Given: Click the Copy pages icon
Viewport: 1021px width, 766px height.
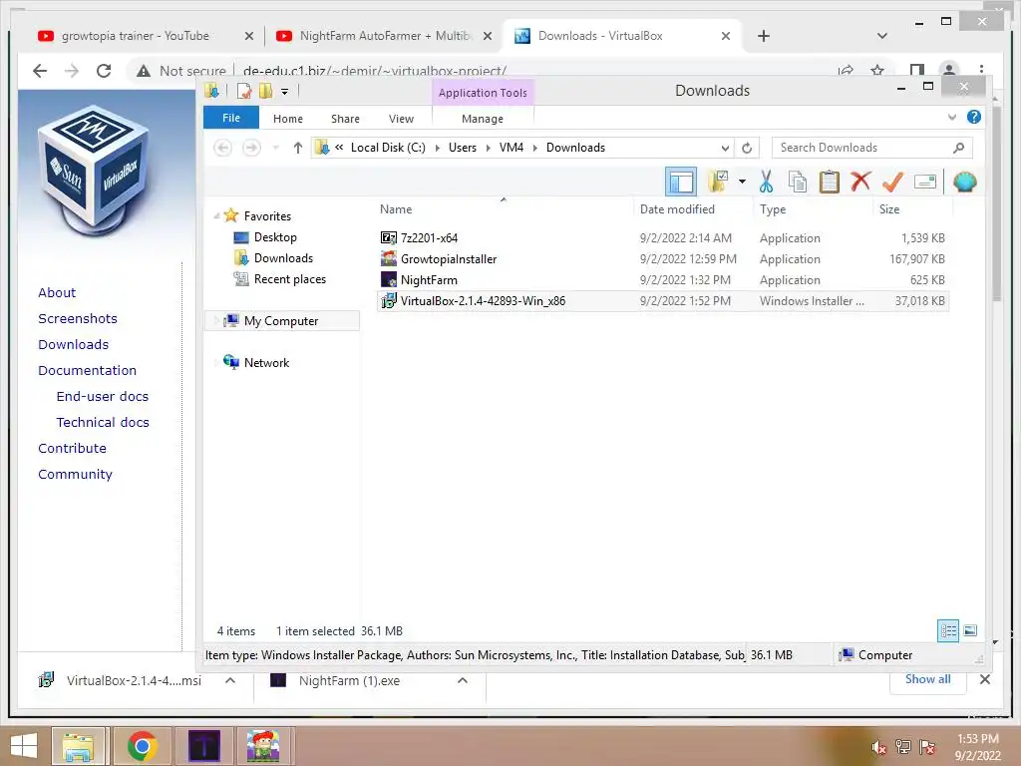Looking at the screenshot, I should pyautogui.click(x=797, y=182).
